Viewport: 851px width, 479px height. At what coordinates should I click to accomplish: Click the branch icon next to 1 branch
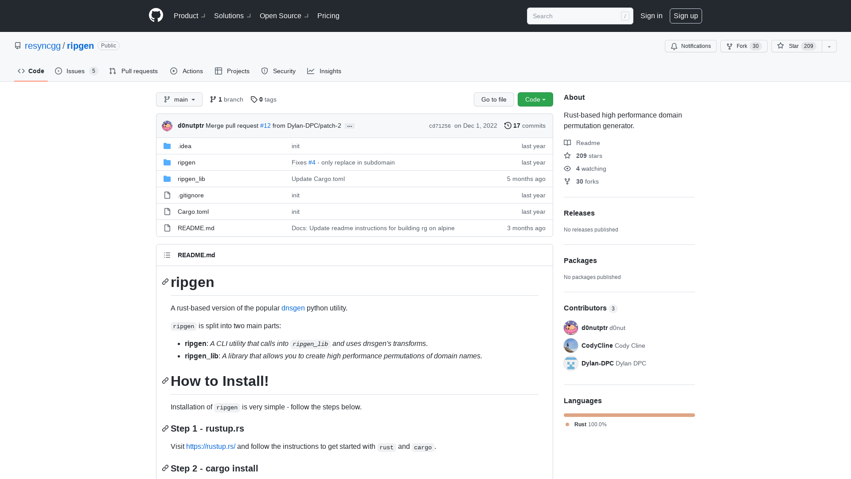click(213, 99)
